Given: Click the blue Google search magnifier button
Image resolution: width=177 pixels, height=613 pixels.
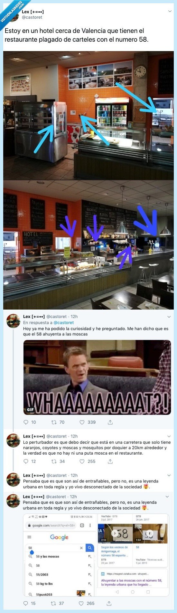Looking at the screenshot, I should pos(90,548).
